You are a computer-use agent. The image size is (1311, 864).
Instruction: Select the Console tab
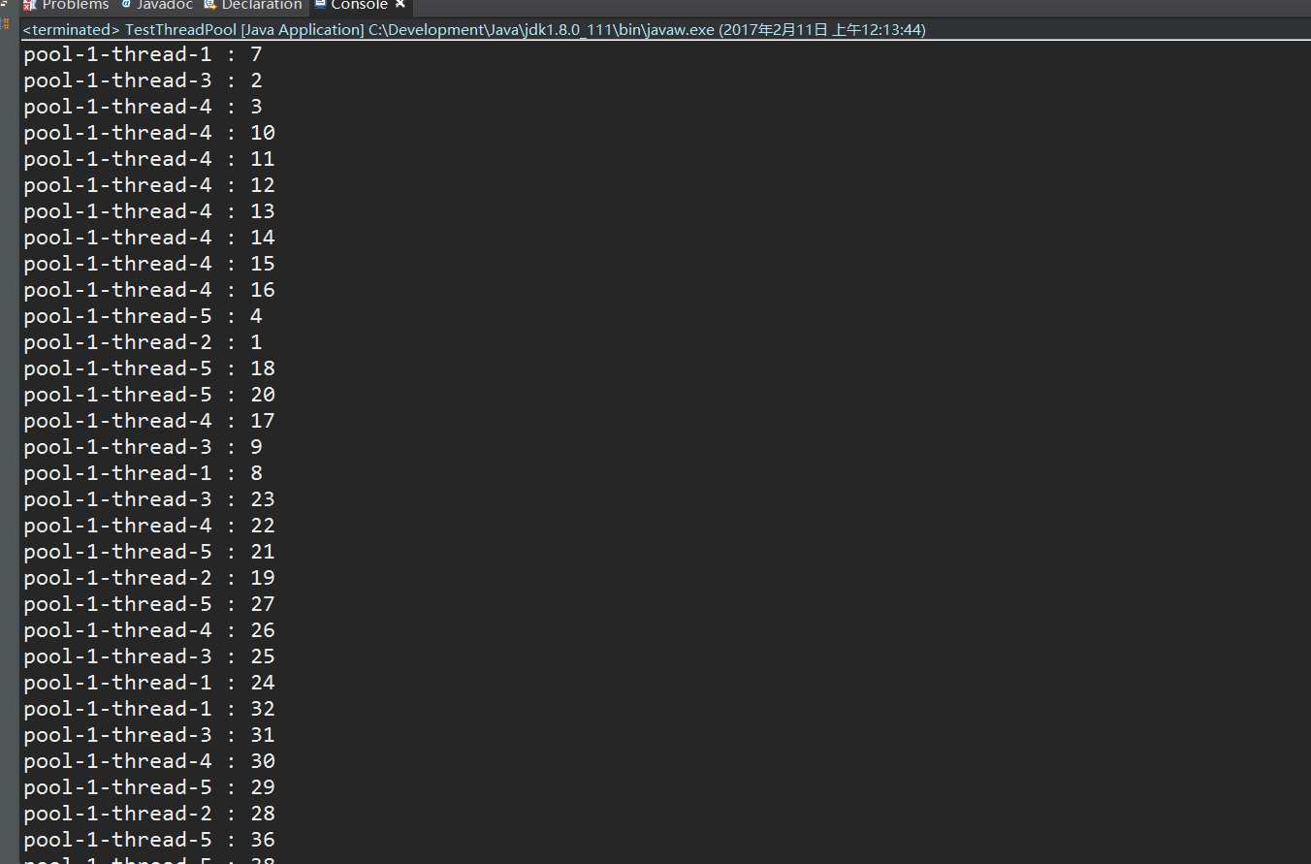click(351, 5)
